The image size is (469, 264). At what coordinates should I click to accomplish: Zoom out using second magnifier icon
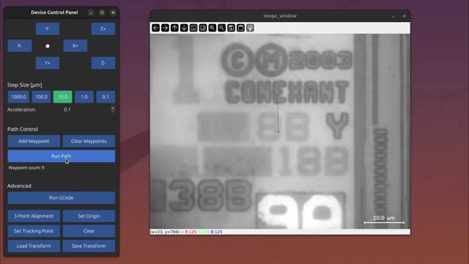pos(221,28)
